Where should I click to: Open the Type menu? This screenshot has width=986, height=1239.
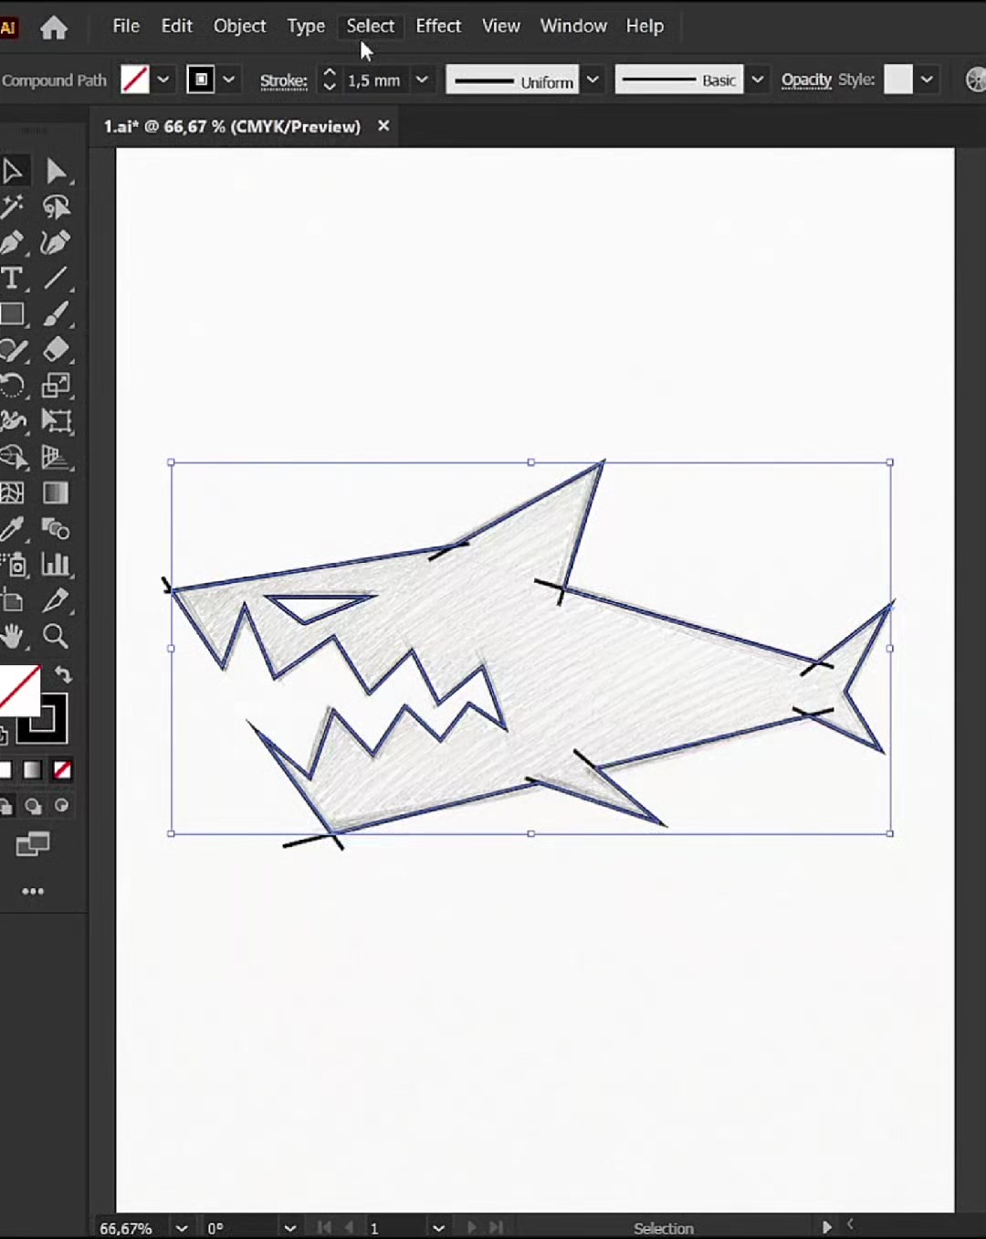pyautogui.click(x=306, y=26)
